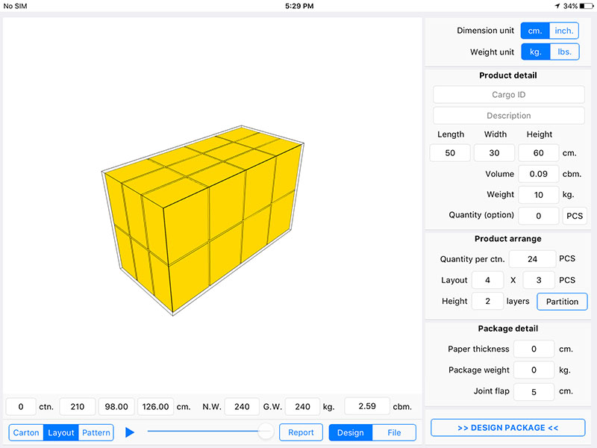Edit Height layers value 2
The height and width of the screenshot is (448, 597).
point(487,302)
